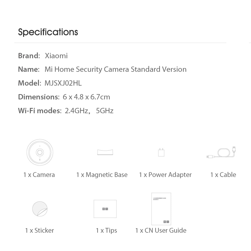
Task: Click the '1 x Sticker' label
Action: 39,230
